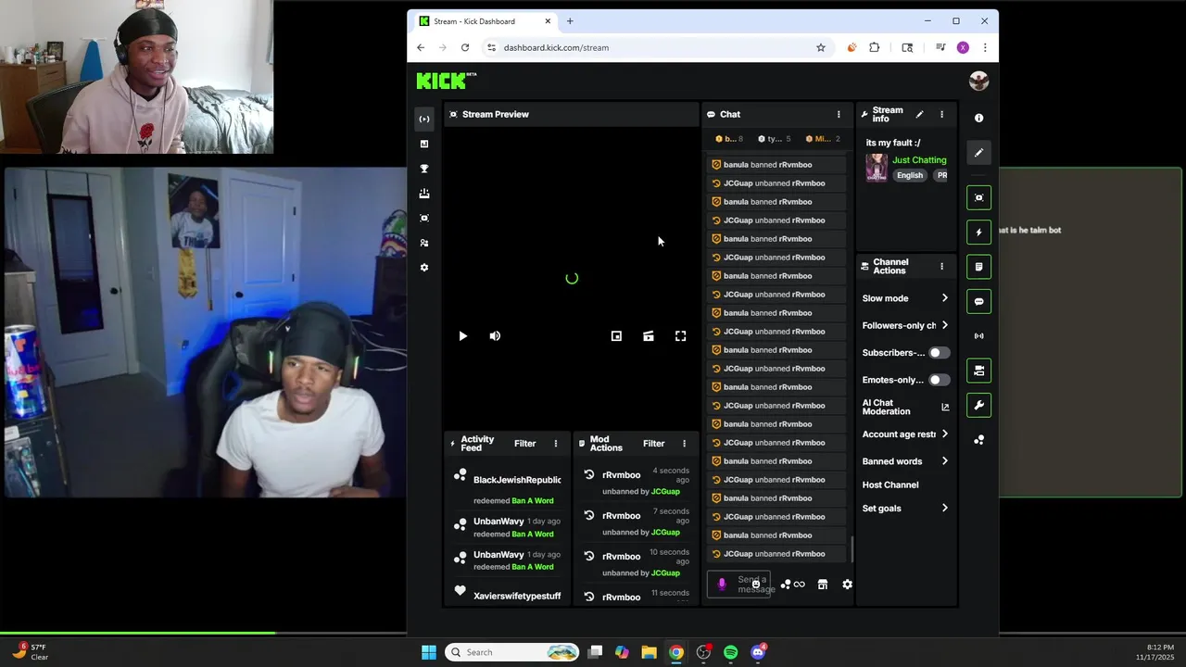Click the taskbar Search box
The image size is (1186, 667).
[511, 652]
